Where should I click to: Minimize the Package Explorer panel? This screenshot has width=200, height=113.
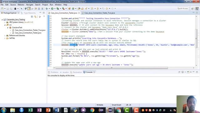point(40,13)
